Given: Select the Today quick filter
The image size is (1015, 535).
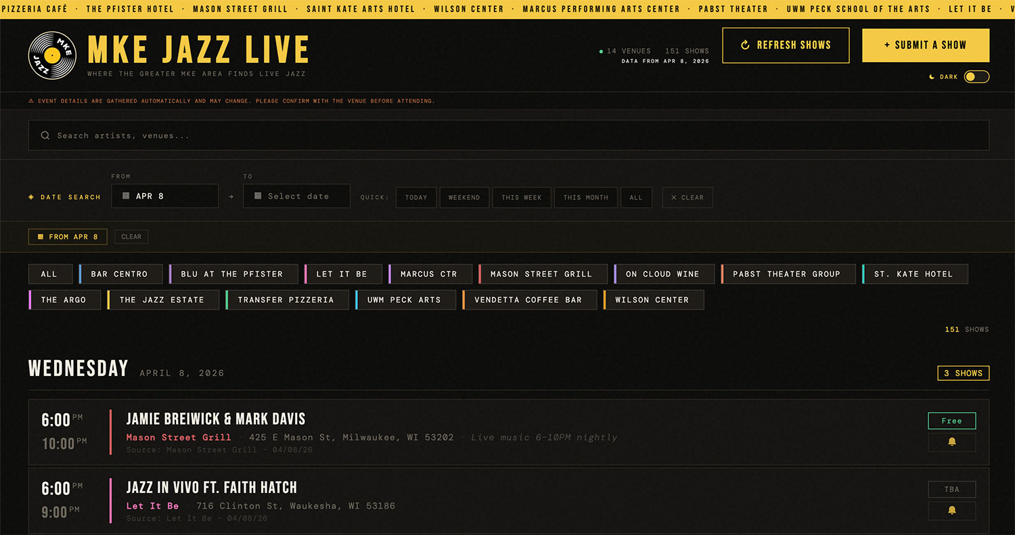Looking at the screenshot, I should pyautogui.click(x=416, y=197).
